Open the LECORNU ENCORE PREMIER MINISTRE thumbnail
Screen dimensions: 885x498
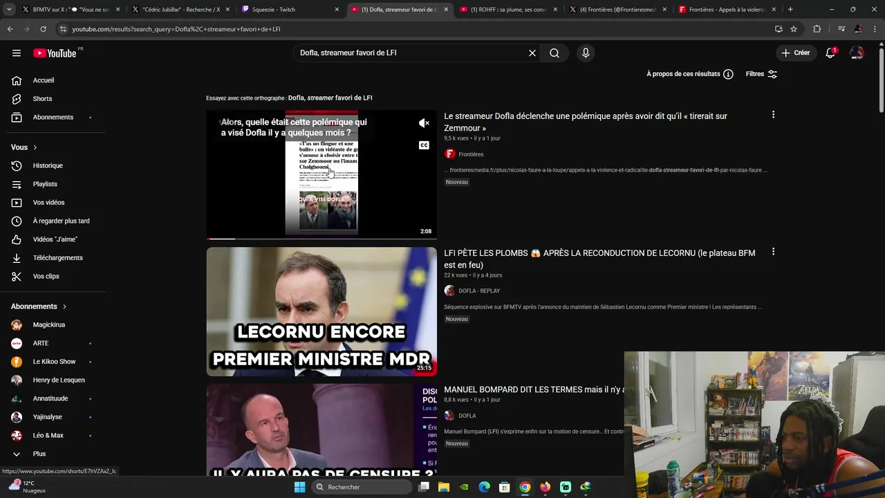click(322, 312)
